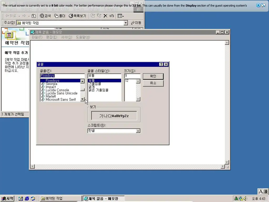Viewport: 269px width, 202px height.
Task: Select Georgia in the font list
Action: (60, 84)
